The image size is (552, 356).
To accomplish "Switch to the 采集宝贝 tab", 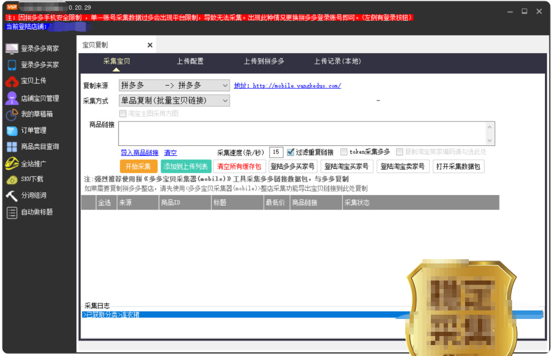I will 116,61.
